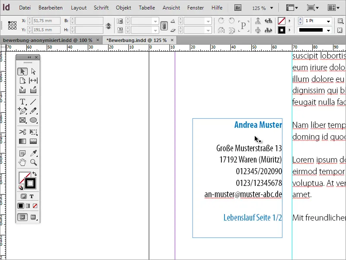Open the stroke type line style dropdown
Screen dimensions: 346x260
pyautogui.click(x=328, y=30)
